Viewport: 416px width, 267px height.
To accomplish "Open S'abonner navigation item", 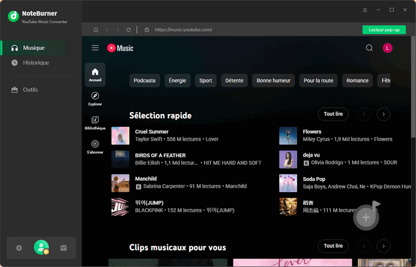I will (95, 147).
